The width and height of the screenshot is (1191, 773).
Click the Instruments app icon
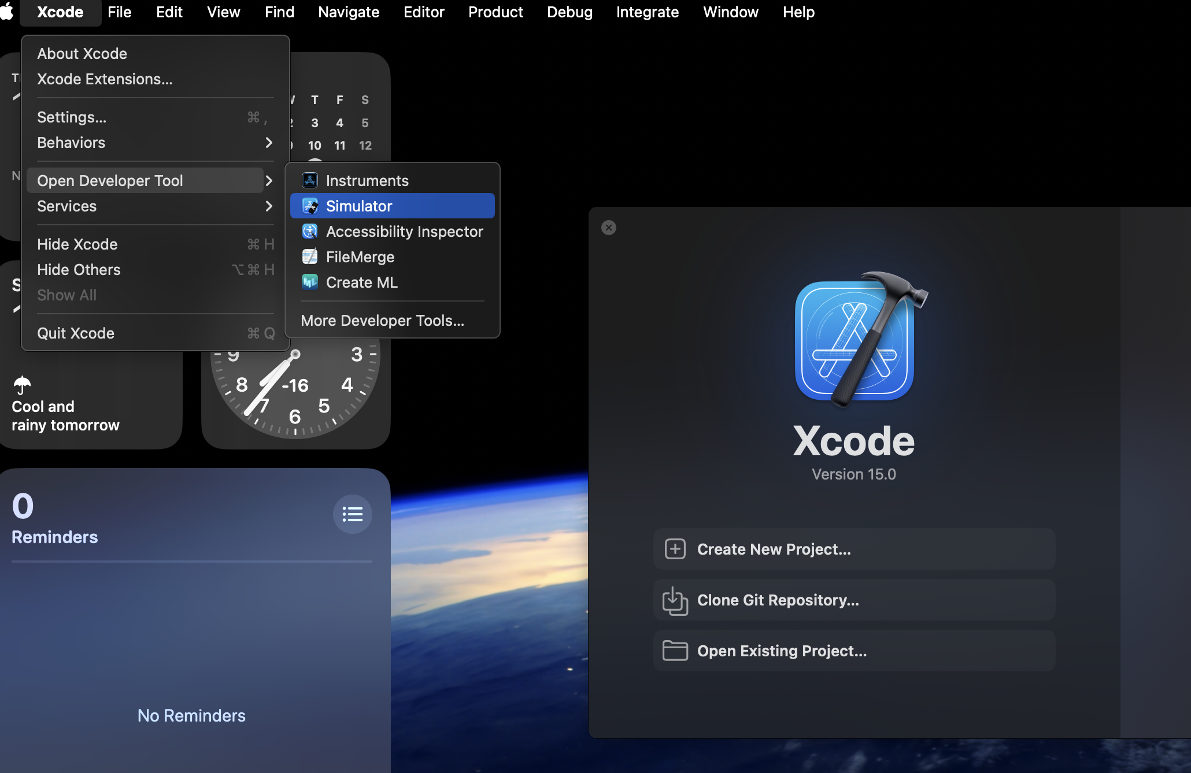coord(310,180)
